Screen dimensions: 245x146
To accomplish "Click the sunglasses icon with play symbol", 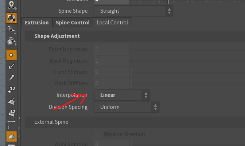I will pyautogui.click(x=11, y=41).
